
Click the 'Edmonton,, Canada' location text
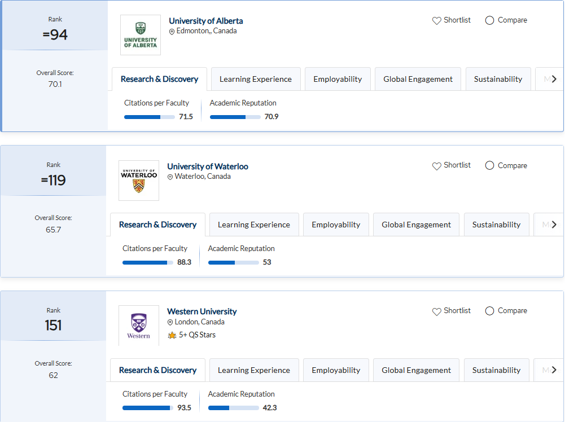point(207,31)
